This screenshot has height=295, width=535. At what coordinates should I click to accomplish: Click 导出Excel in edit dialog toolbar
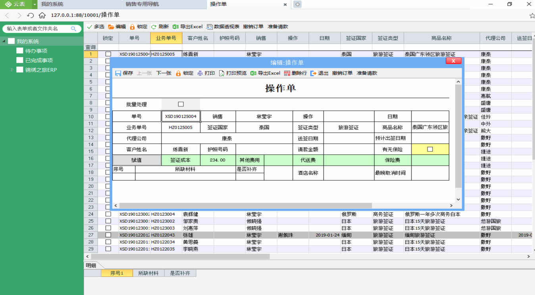point(265,73)
